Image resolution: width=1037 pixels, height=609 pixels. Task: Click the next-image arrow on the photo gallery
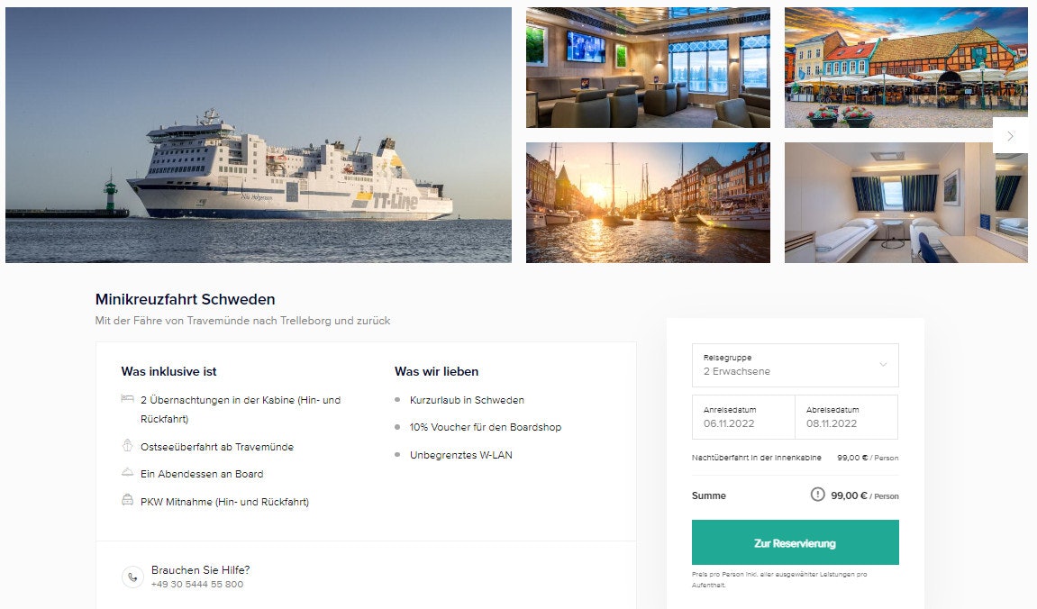coord(1011,135)
